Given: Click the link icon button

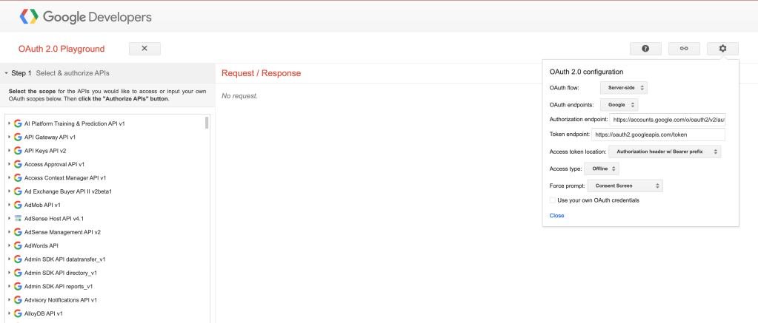Looking at the screenshot, I should pyautogui.click(x=684, y=48).
